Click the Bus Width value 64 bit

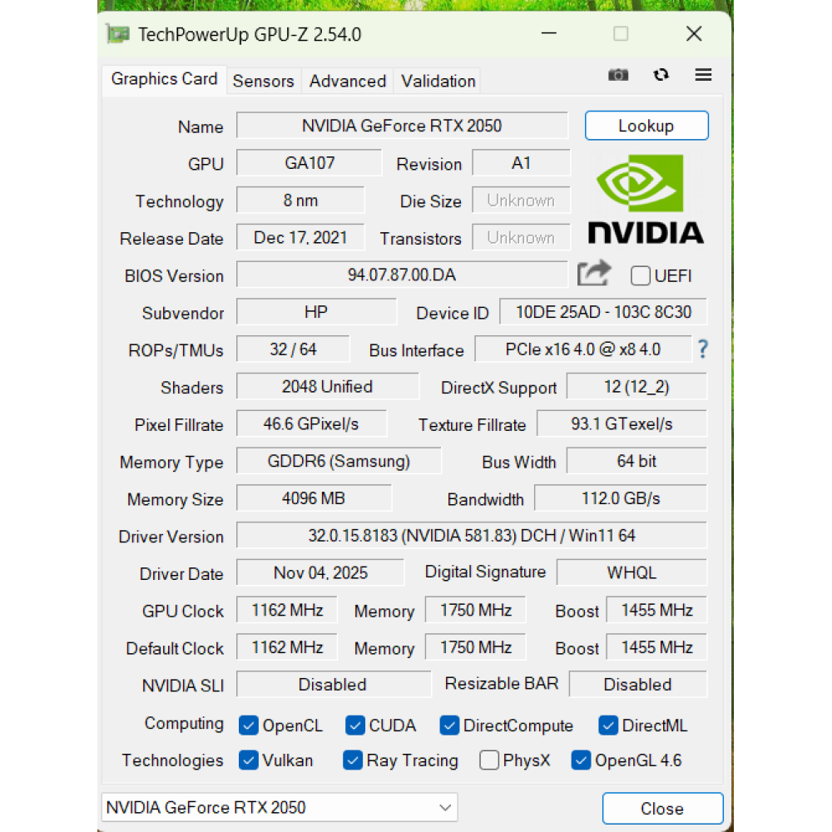click(636, 461)
